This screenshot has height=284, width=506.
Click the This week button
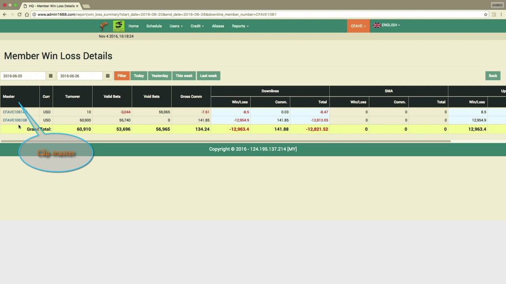click(x=184, y=76)
